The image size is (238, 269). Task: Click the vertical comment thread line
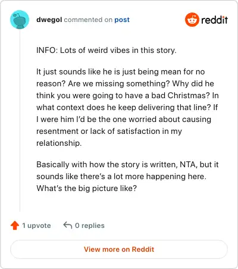[x=20, y=120]
